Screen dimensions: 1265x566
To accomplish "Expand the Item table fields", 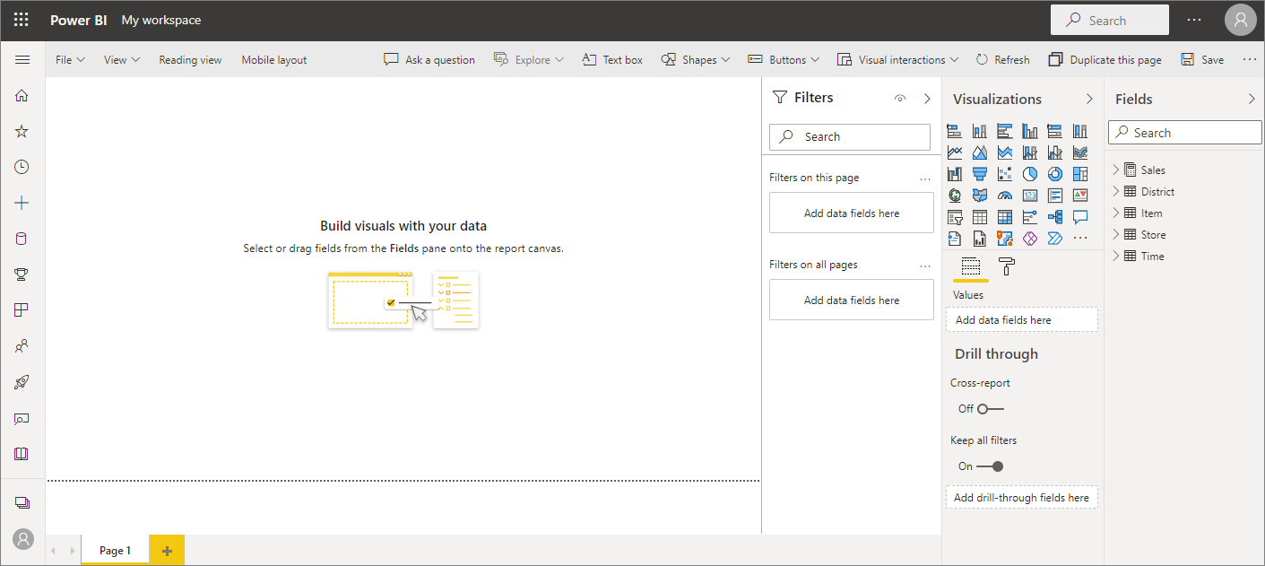I will pyautogui.click(x=1116, y=213).
